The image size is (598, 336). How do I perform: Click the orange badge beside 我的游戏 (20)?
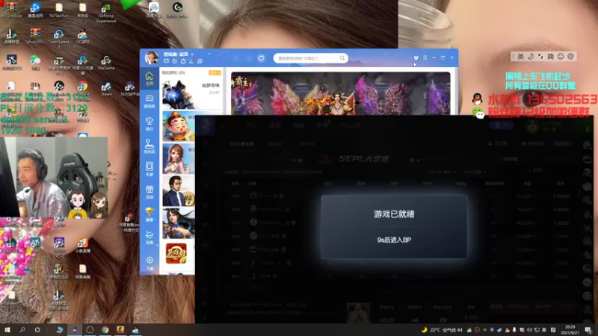pyautogui.click(x=215, y=72)
